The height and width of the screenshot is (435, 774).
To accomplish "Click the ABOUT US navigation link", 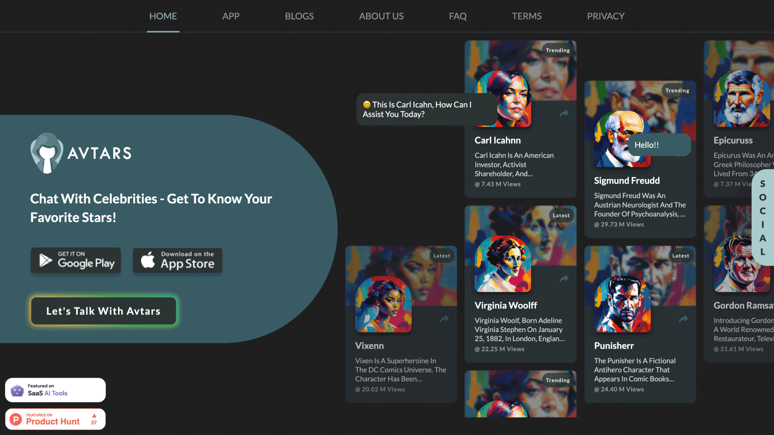I will [381, 16].
